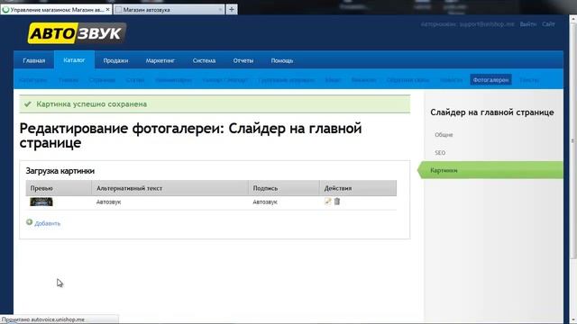Viewport: 577px width, 324px height.
Task: Select the Фотогалереи submenu item
Action: click(490, 80)
